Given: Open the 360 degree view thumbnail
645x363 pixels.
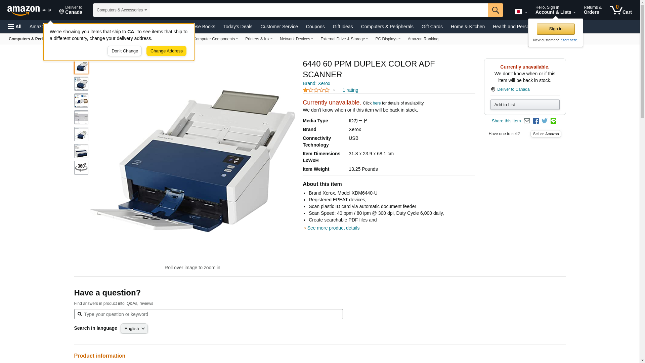Looking at the screenshot, I should click(x=81, y=168).
